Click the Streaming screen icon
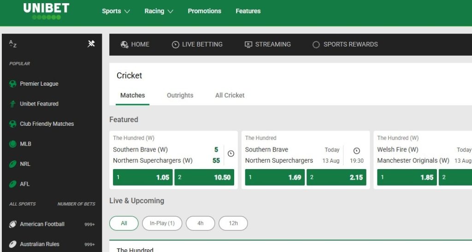The image size is (472, 252). pos(248,45)
